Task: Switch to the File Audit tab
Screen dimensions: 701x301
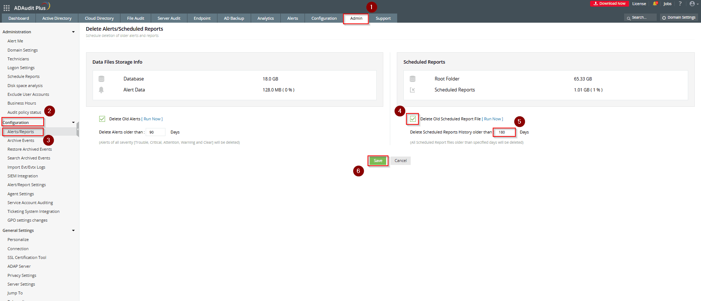Action: (x=135, y=18)
